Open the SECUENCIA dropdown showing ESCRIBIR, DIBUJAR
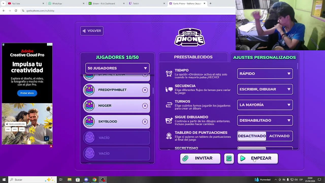 point(265,89)
